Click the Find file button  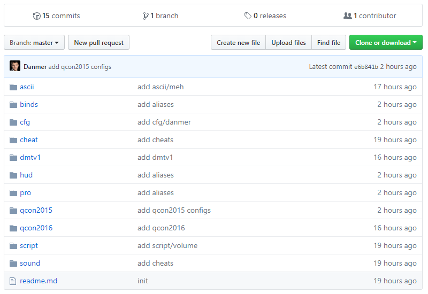coord(328,43)
